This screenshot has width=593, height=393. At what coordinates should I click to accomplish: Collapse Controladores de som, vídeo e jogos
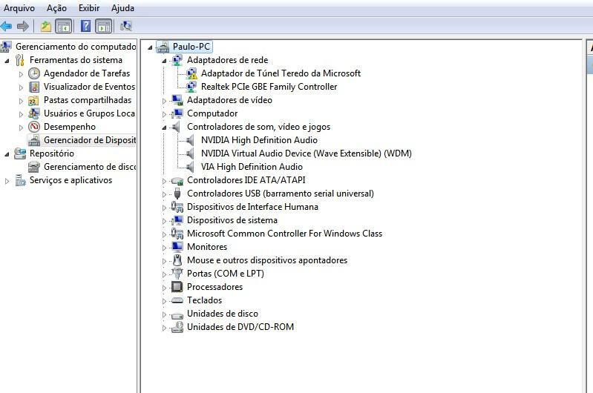coord(164,128)
